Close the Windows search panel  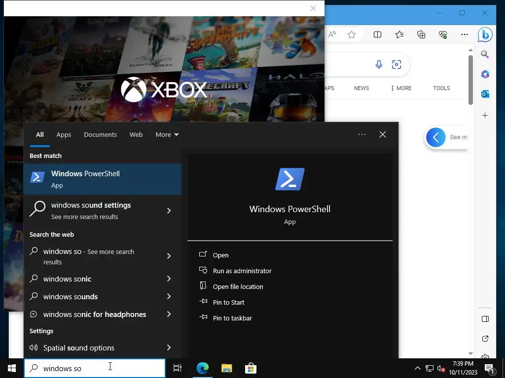tap(383, 134)
